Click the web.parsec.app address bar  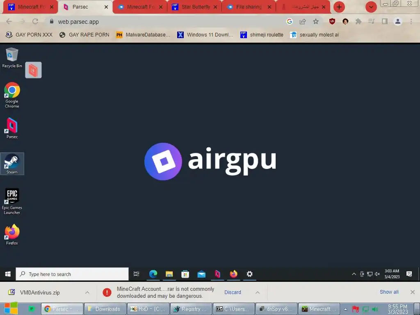coord(166,21)
